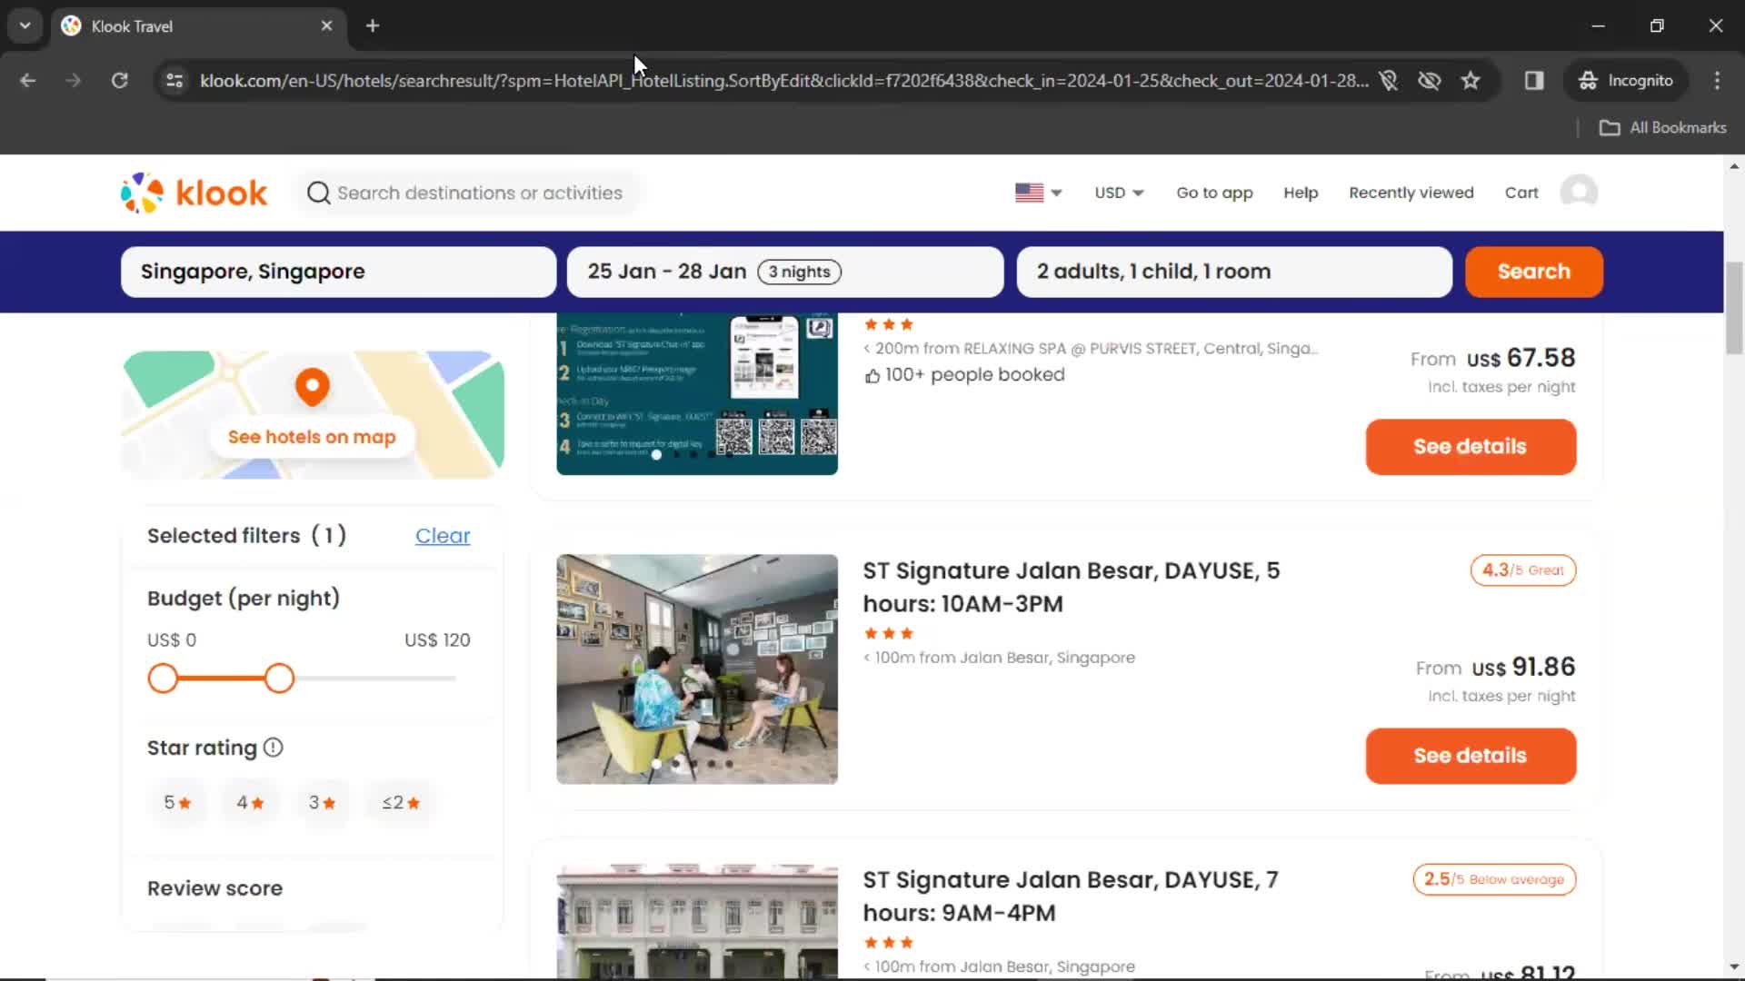Click the 7 hours DAYUSE hotel building photo
The width and height of the screenshot is (1745, 981).
coord(697,921)
